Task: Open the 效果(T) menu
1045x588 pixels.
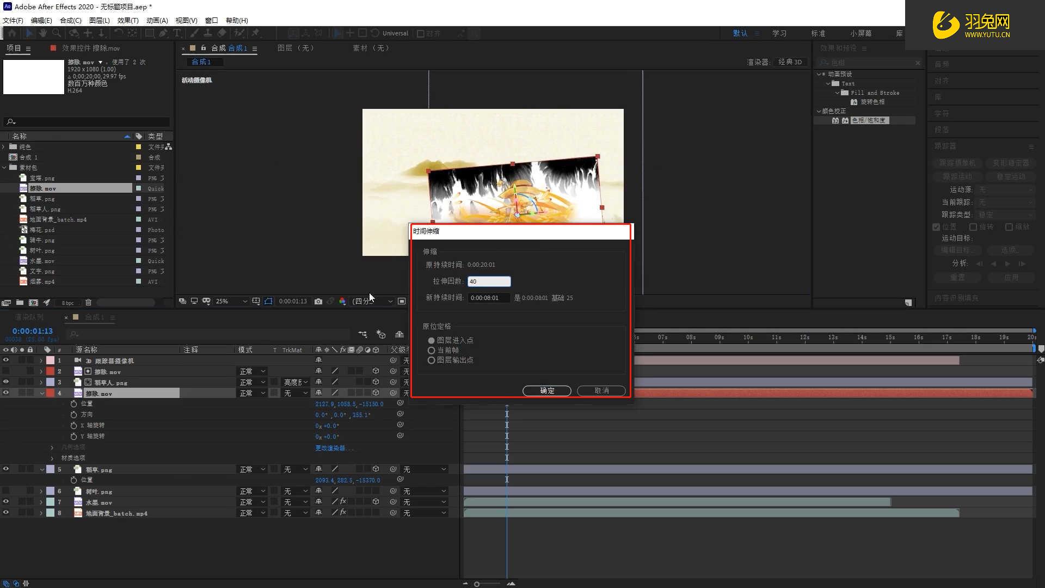Action: [x=128, y=20]
